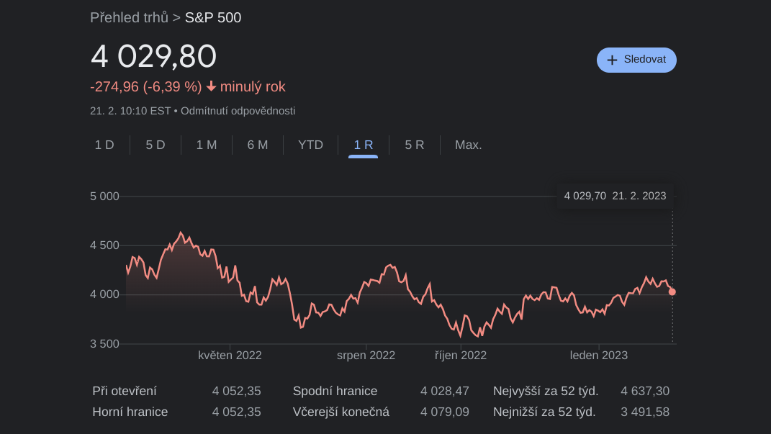This screenshot has width=771, height=434.
Task: Click the value 4 079,09
Action: [444, 412]
